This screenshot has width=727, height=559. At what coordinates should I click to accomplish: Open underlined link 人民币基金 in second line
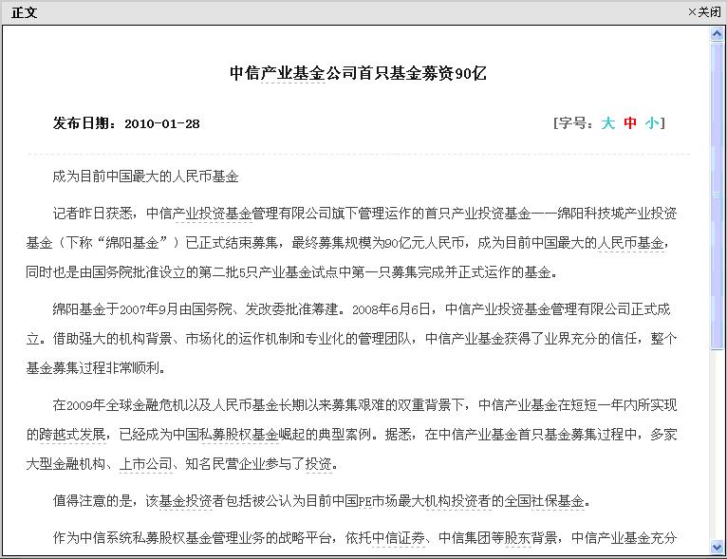(x=631, y=243)
